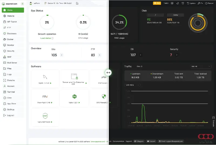Toggle the Upstream series legend
This screenshot has height=145, width=216.
[135, 74]
